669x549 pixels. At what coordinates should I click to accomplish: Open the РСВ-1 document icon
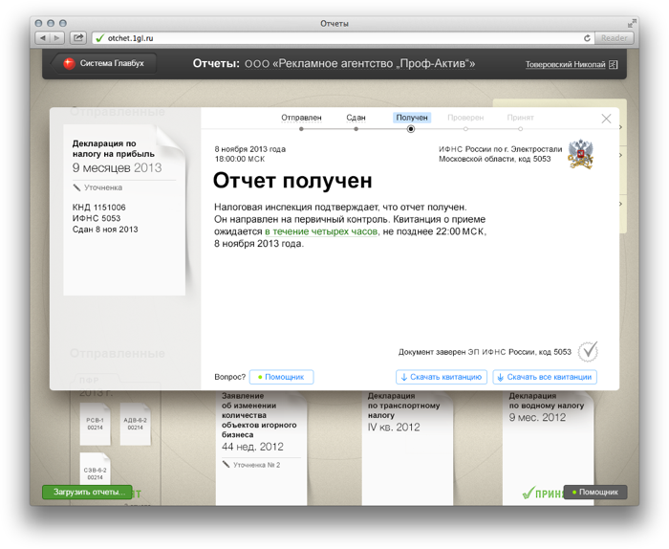click(x=95, y=426)
